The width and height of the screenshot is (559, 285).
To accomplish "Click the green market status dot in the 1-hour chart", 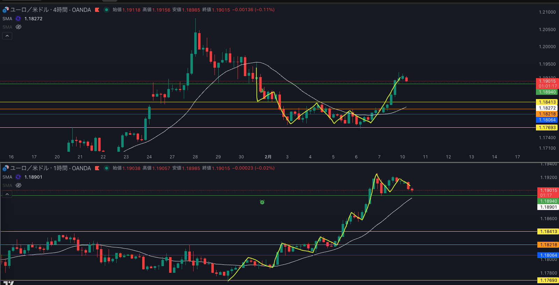I will [x=107, y=168].
